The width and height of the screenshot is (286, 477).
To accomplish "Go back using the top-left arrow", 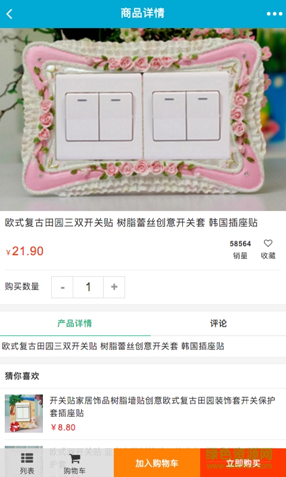I will coord(10,14).
